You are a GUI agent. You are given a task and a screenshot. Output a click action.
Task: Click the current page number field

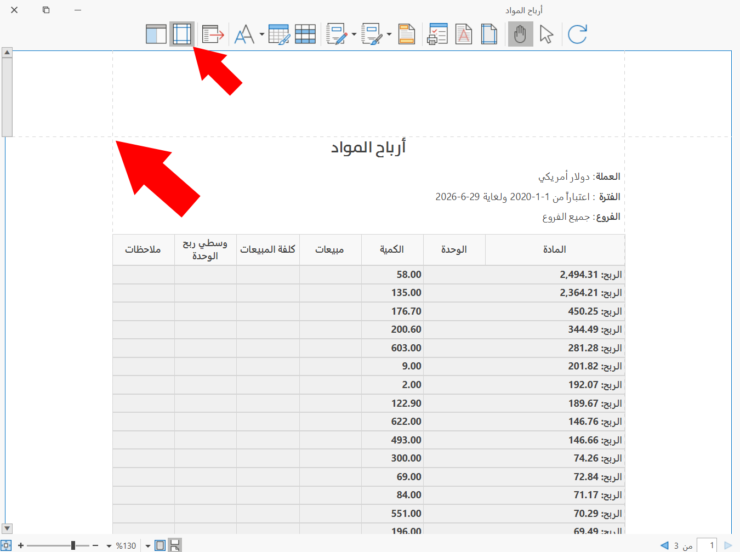(x=707, y=545)
